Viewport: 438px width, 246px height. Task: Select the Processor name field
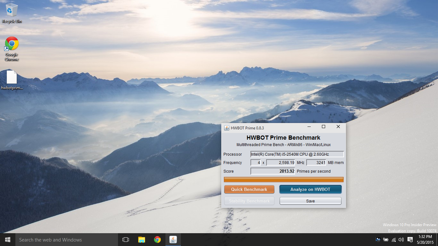[x=297, y=154]
